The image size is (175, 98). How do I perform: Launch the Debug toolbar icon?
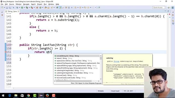pos(17,8)
